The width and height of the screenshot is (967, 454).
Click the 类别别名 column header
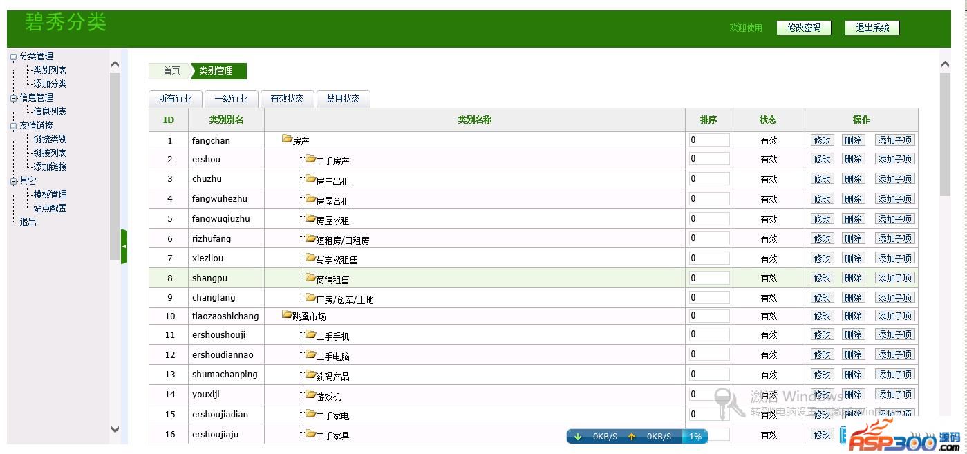[x=227, y=120]
